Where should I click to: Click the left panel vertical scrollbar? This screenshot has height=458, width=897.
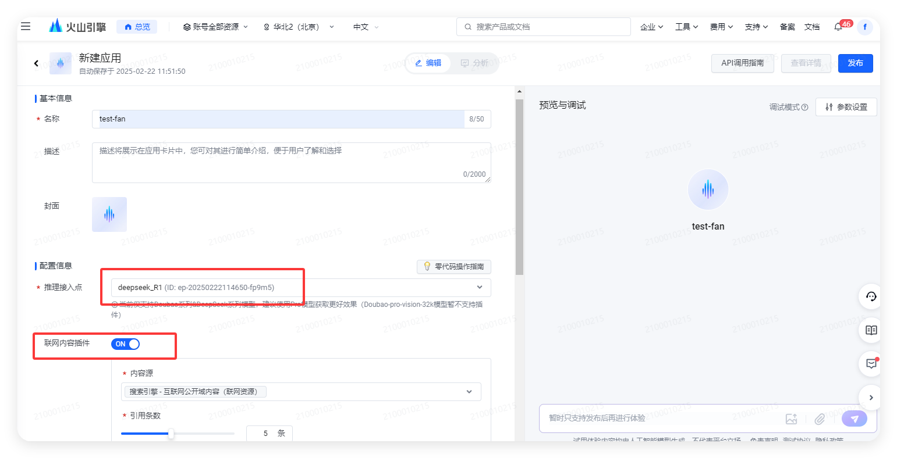[x=519, y=187]
